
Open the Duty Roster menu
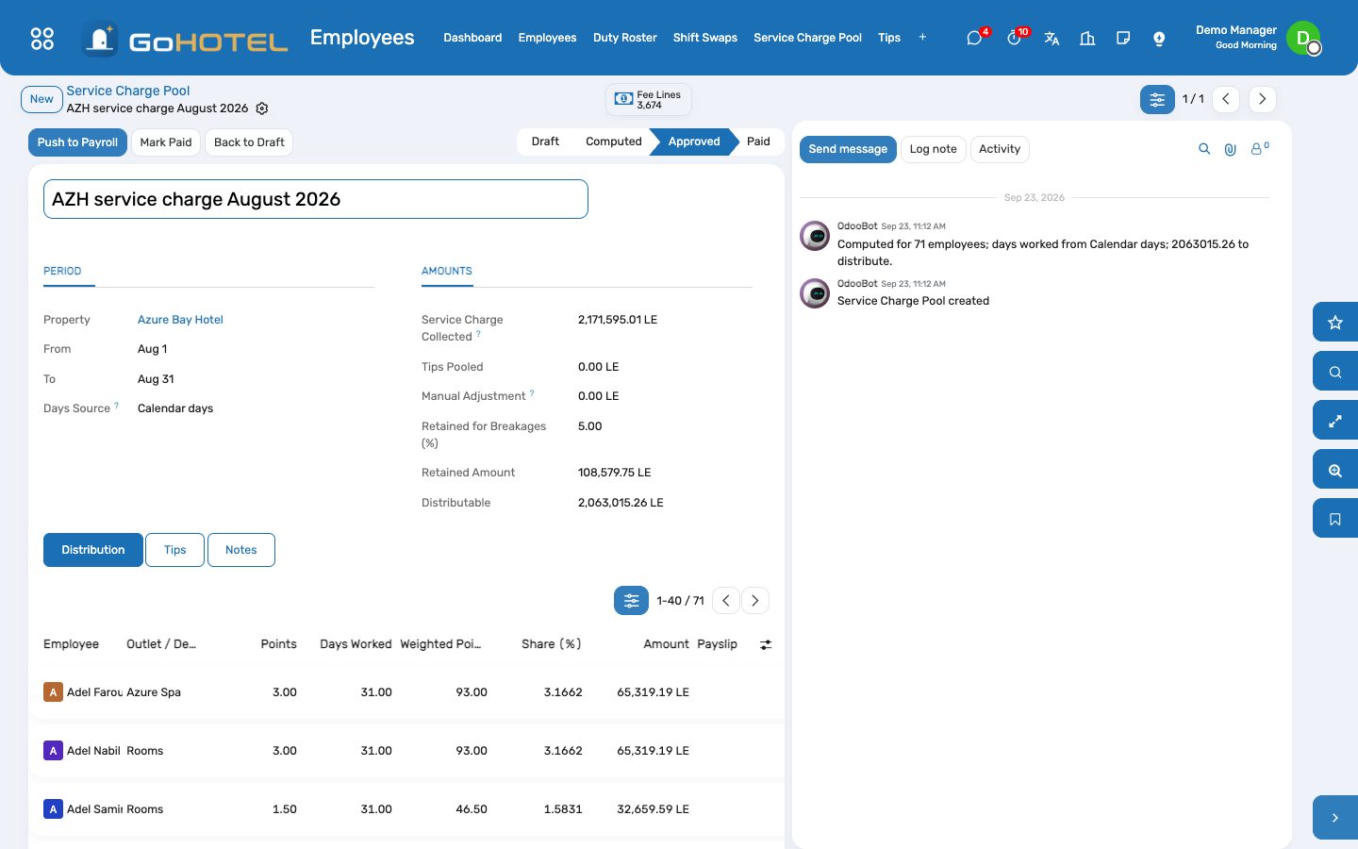click(x=625, y=38)
